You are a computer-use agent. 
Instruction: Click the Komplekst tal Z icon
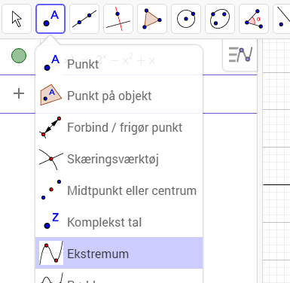tap(51, 221)
